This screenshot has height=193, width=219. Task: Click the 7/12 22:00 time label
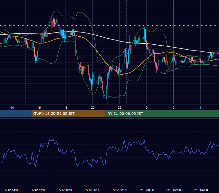pos(120,190)
